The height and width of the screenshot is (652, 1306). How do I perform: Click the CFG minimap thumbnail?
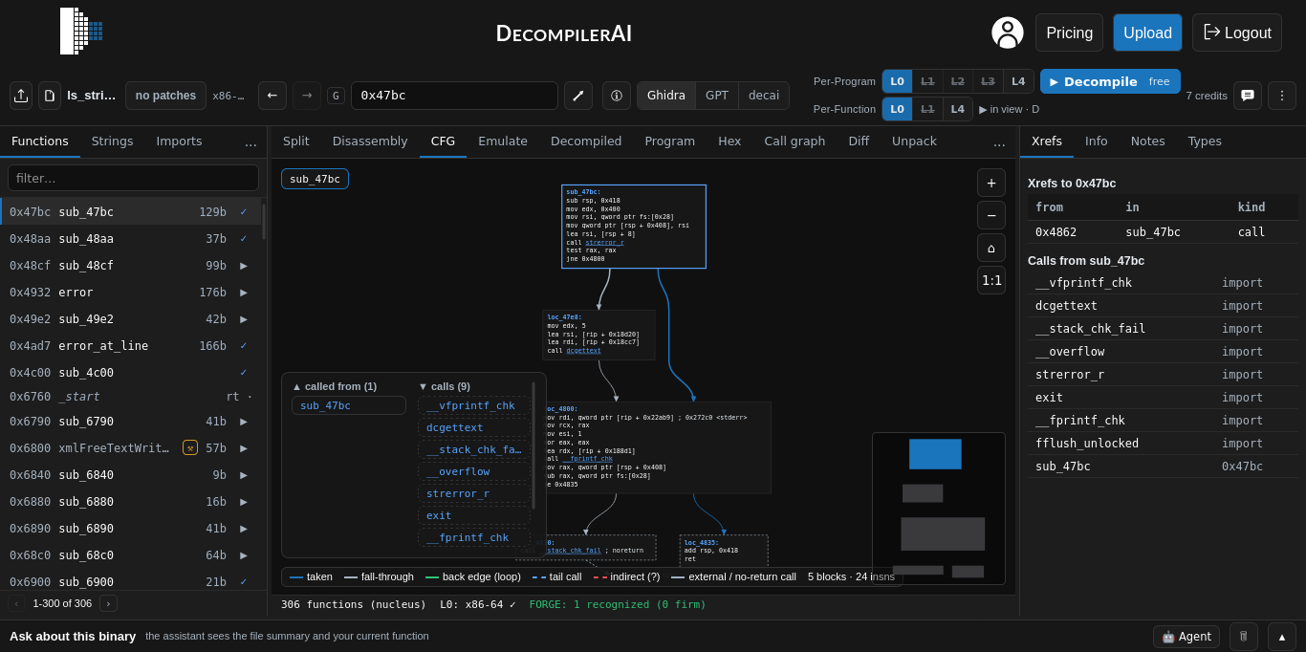pos(939,509)
